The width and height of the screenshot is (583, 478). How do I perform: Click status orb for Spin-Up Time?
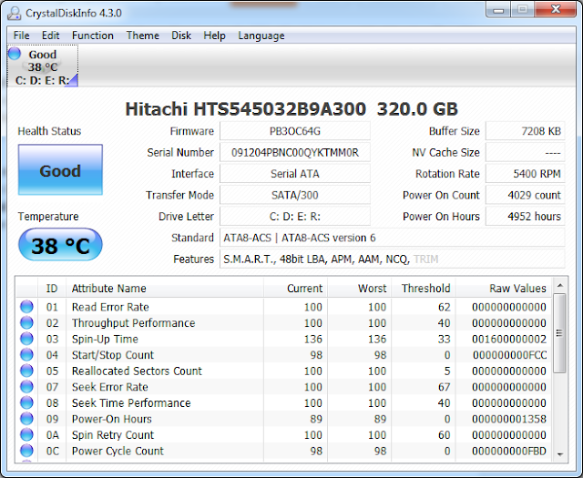(26, 339)
